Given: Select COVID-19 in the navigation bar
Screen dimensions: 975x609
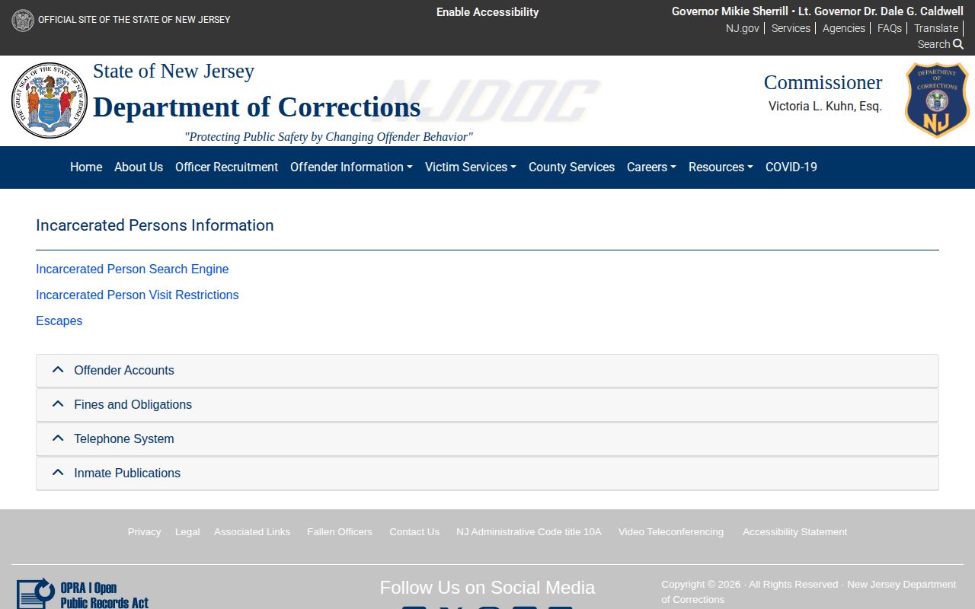Looking at the screenshot, I should coord(791,167).
